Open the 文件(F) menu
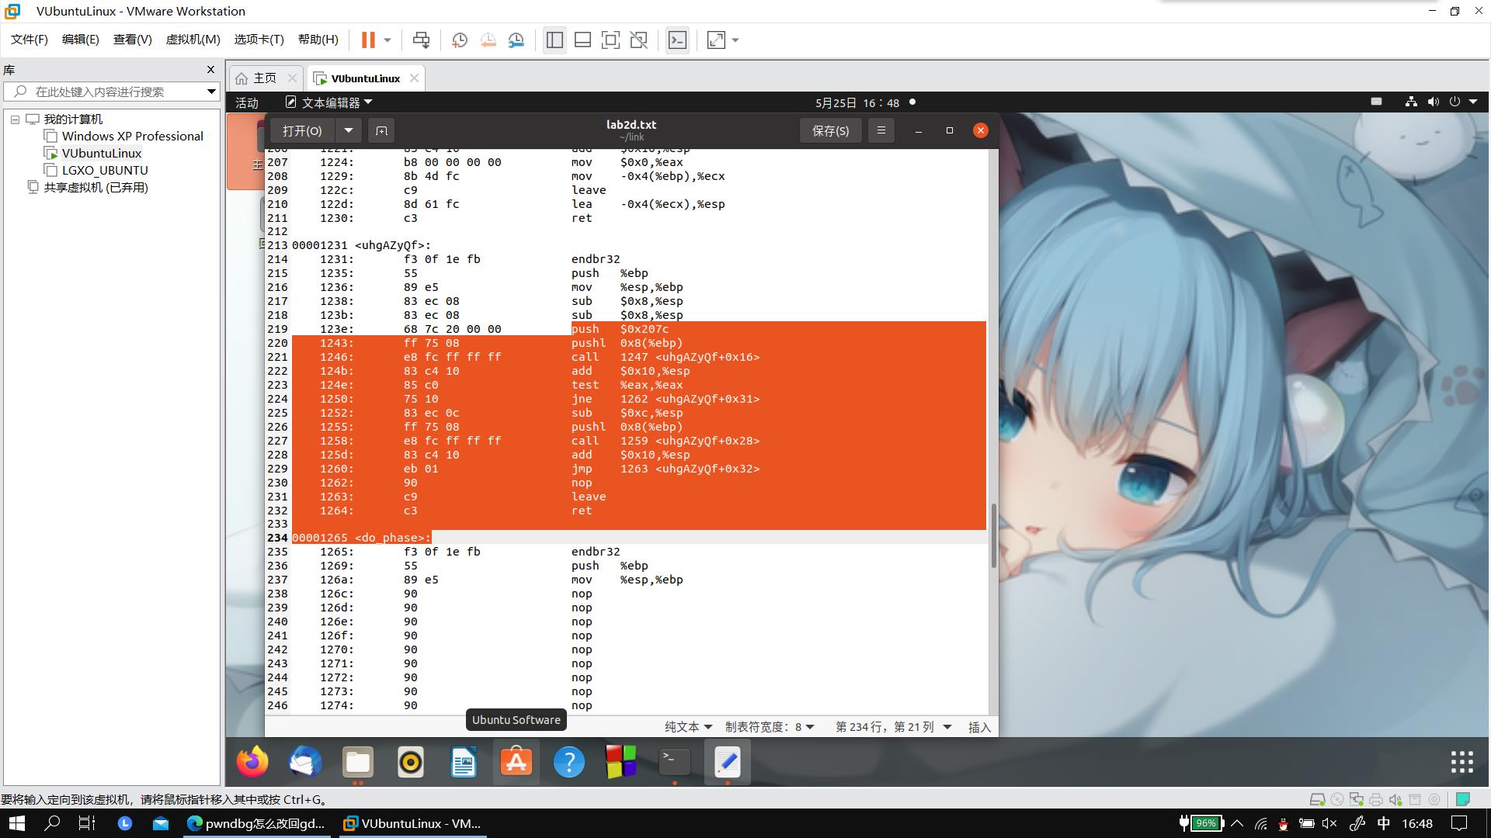The width and height of the screenshot is (1491, 838). 29,40
